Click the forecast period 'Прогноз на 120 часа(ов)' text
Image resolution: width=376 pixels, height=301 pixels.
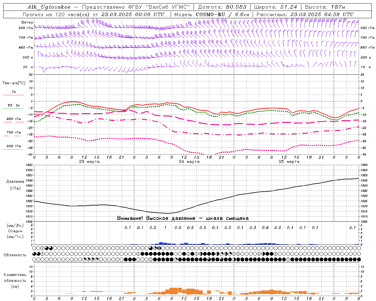56,14
